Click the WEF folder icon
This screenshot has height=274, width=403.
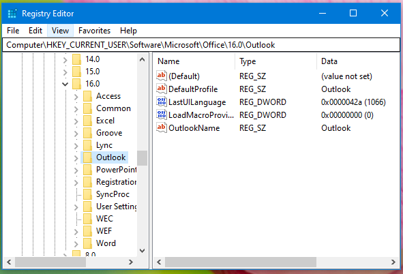(x=87, y=231)
